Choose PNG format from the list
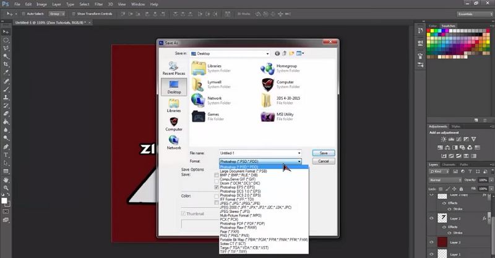The height and width of the screenshot is (258, 495). tap(235, 236)
